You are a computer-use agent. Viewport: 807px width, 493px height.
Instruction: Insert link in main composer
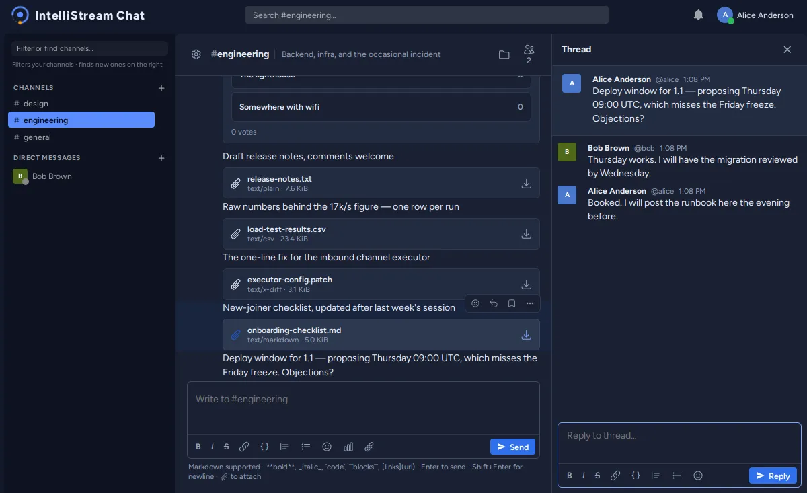(244, 447)
